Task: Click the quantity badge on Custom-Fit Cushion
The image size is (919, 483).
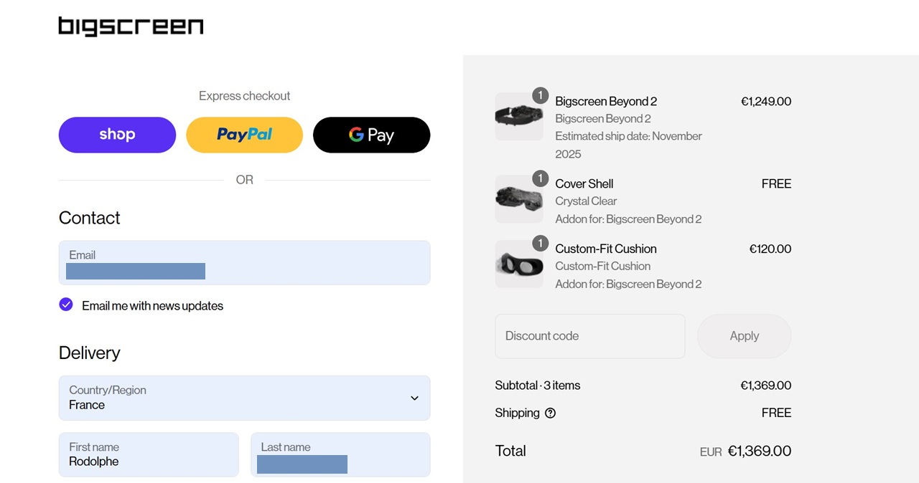Action: click(x=540, y=243)
